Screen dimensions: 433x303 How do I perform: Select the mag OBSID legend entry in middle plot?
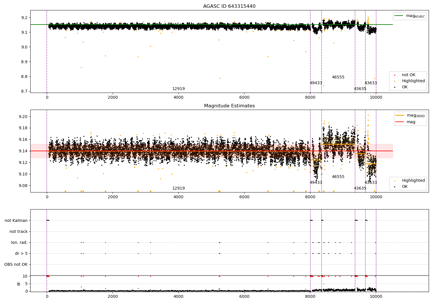(x=410, y=115)
